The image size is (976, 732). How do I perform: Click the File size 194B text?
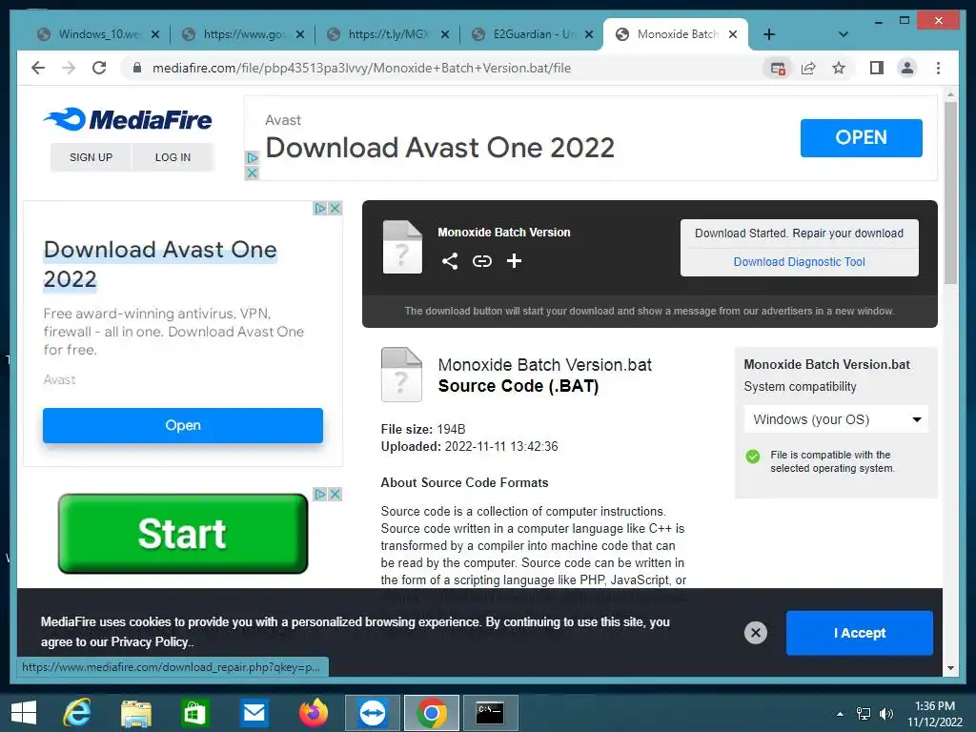tap(423, 429)
